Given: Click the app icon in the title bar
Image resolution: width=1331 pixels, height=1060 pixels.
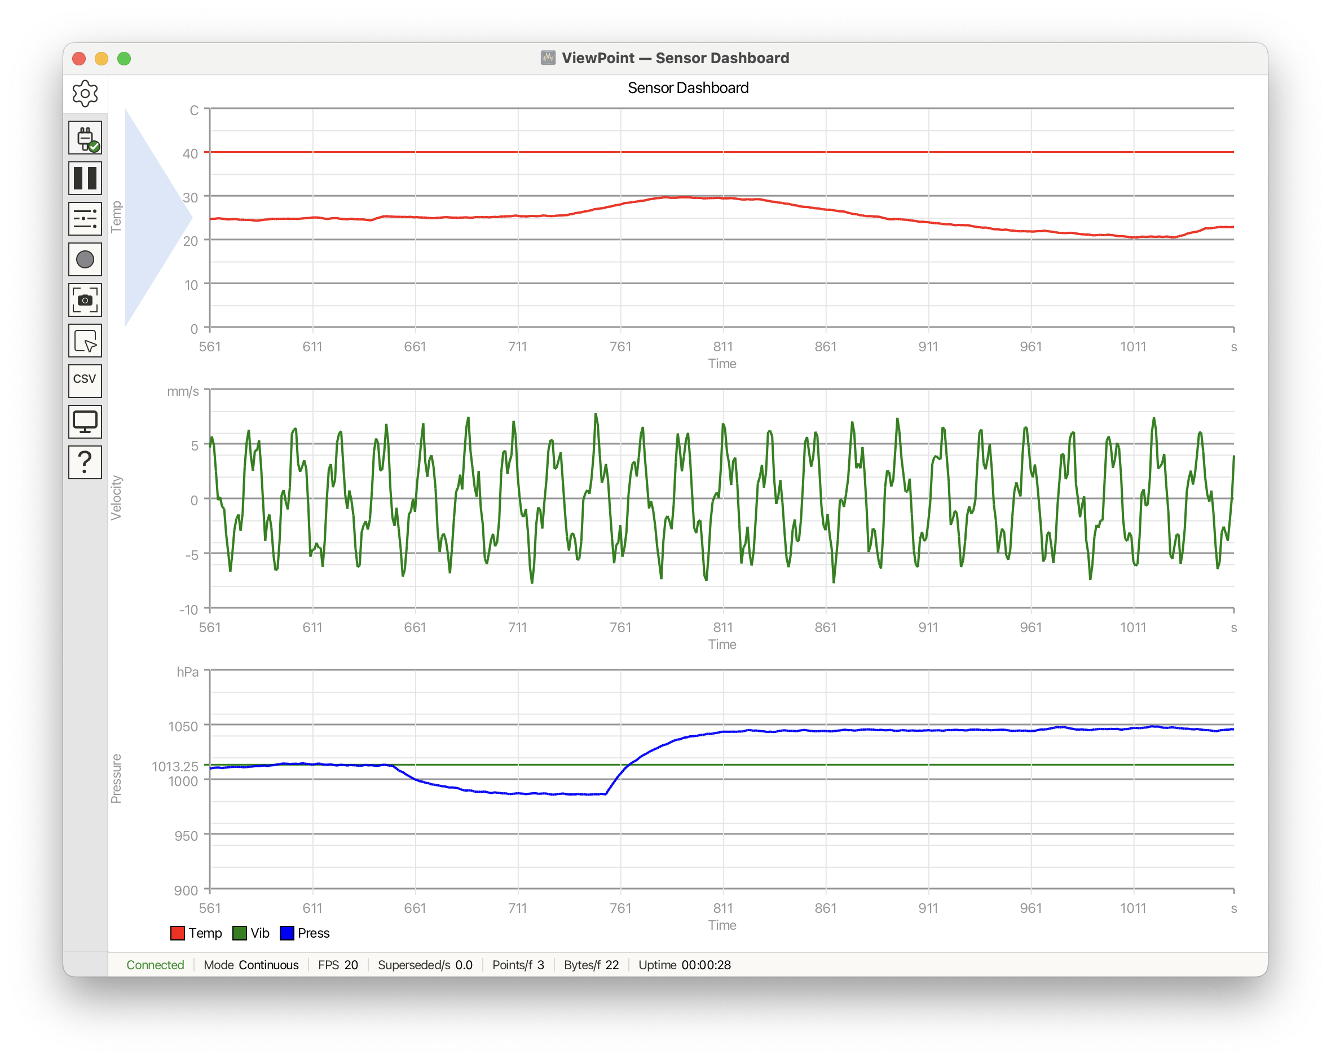Looking at the screenshot, I should [x=548, y=58].
